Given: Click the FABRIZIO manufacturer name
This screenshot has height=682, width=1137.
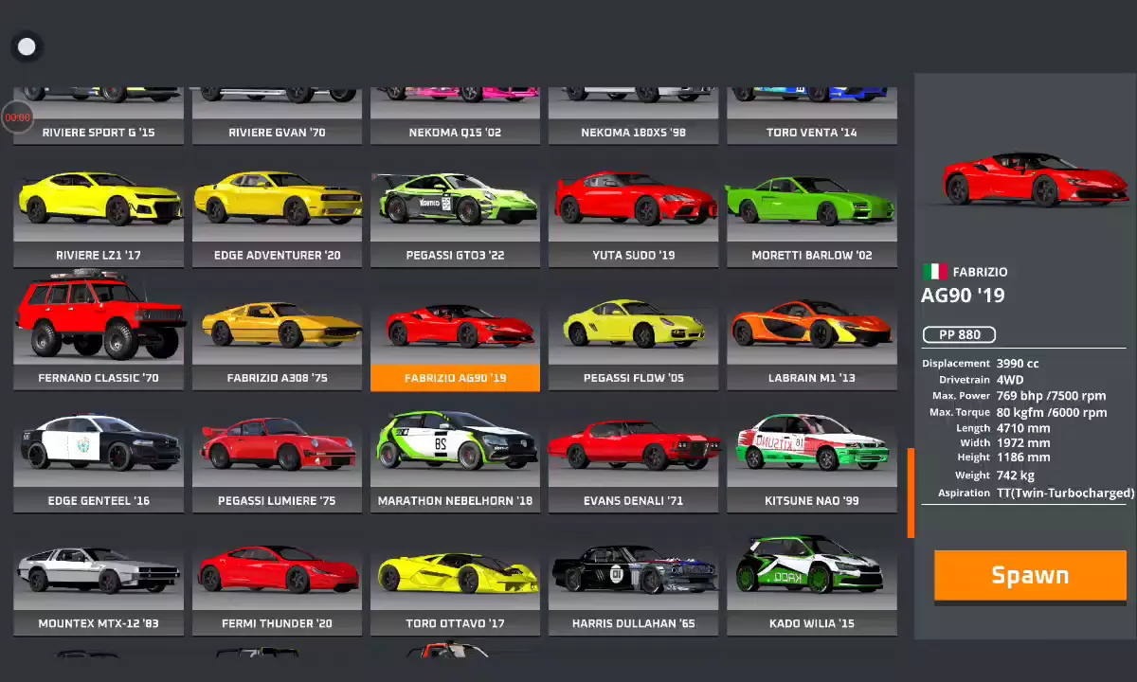Looking at the screenshot, I should (x=980, y=272).
